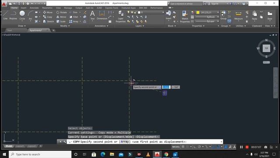Image resolution: width=280 pixels, height=158 pixels.
Task: Toggle ortho mode in status bar
Action: pyautogui.click(x=195, y=147)
